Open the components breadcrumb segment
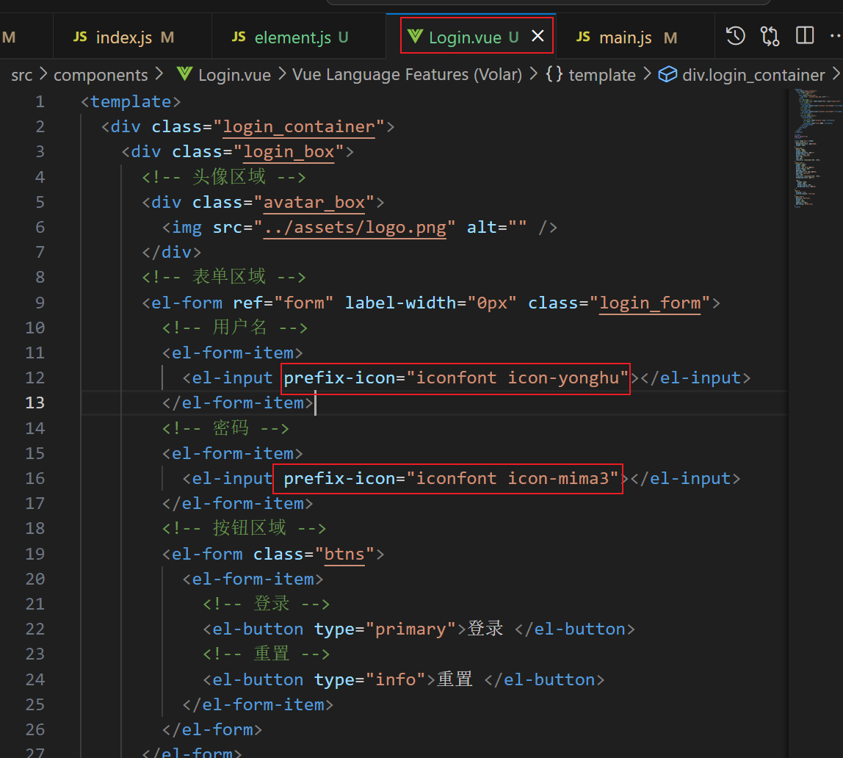The image size is (843, 758). pos(101,75)
